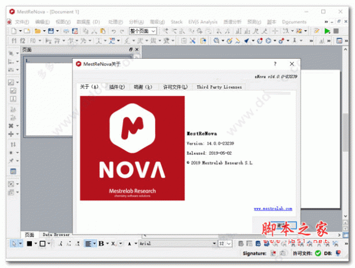Image resolution: width=355 pixels, height=268 pixels.
Task: Click the green Run script play icon
Action: point(327,31)
